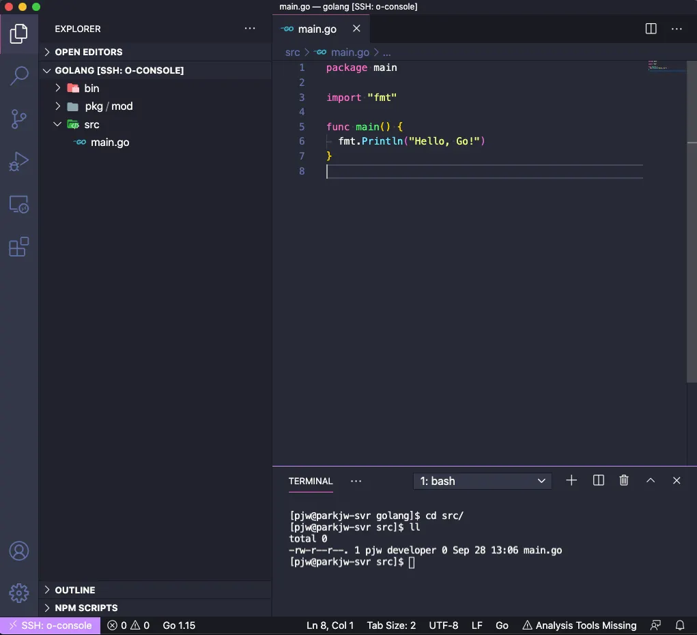Viewport: 697px width, 635px height.
Task: Click Go 1.15 version in status bar
Action: (x=179, y=625)
